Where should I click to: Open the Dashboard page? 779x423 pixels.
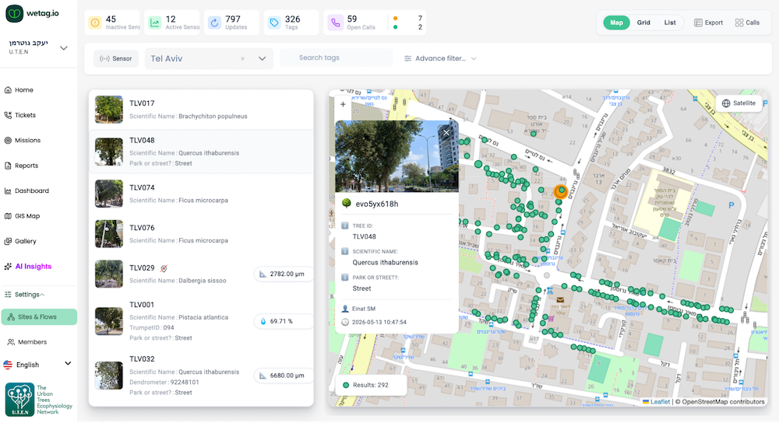tap(31, 191)
